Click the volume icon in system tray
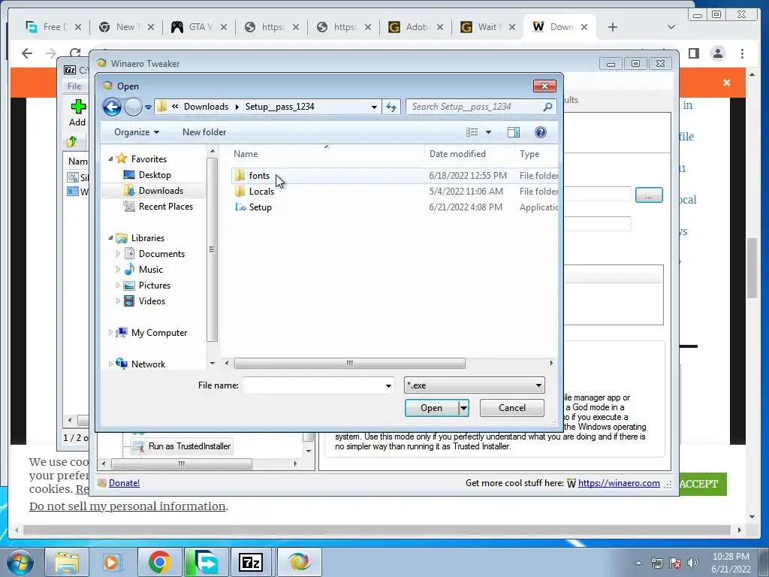769x577 pixels. point(693,563)
